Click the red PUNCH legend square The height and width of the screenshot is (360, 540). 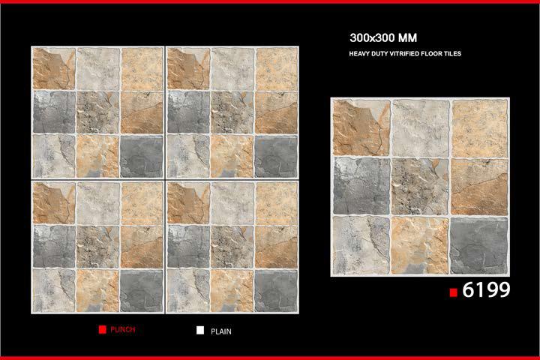(x=102, y=330)
